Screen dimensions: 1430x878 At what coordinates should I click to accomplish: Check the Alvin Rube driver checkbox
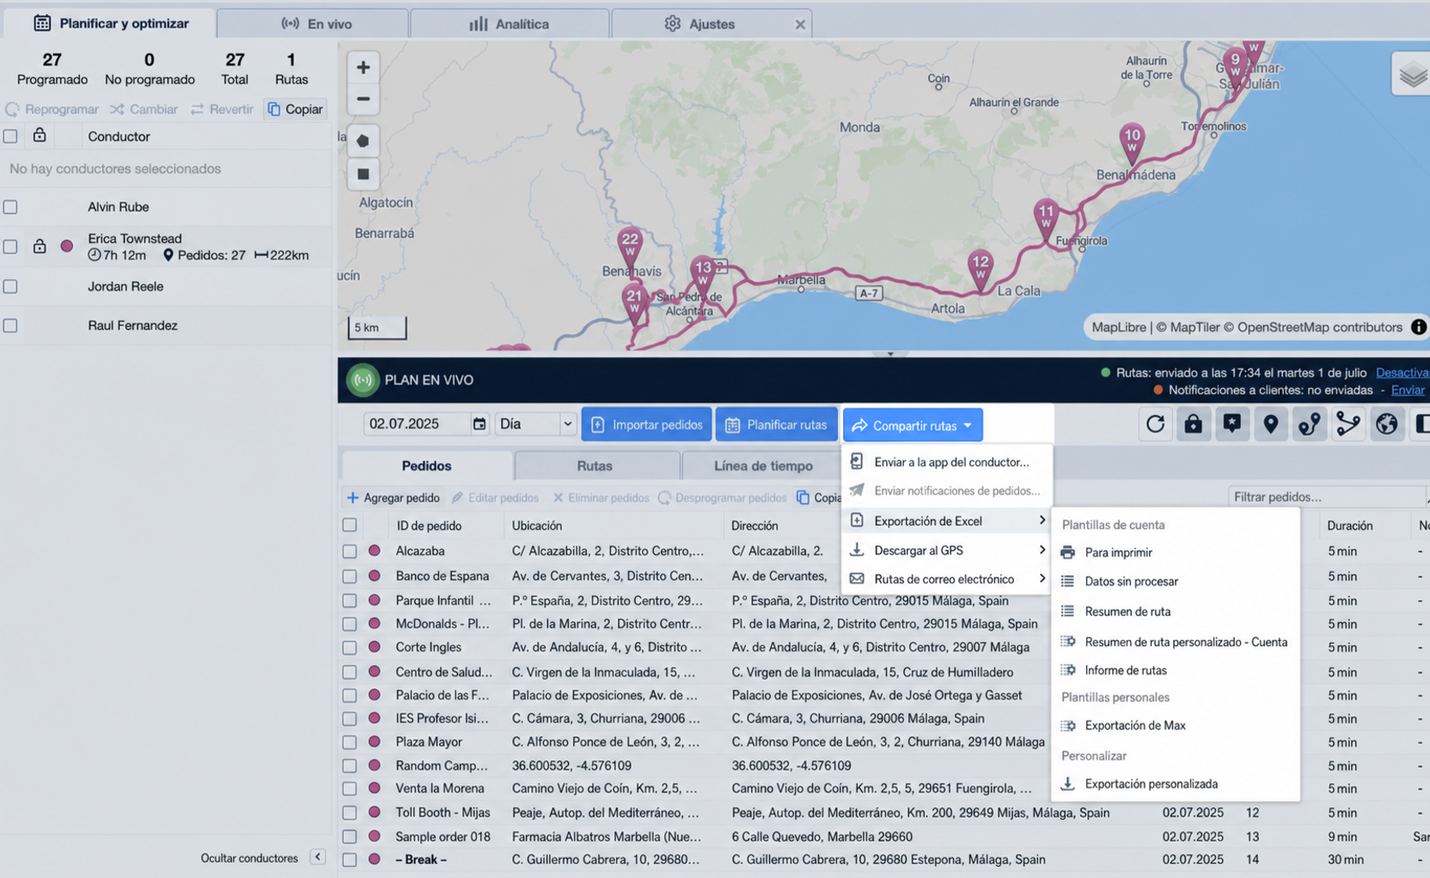pyautogui.click(x=10, y=207)
